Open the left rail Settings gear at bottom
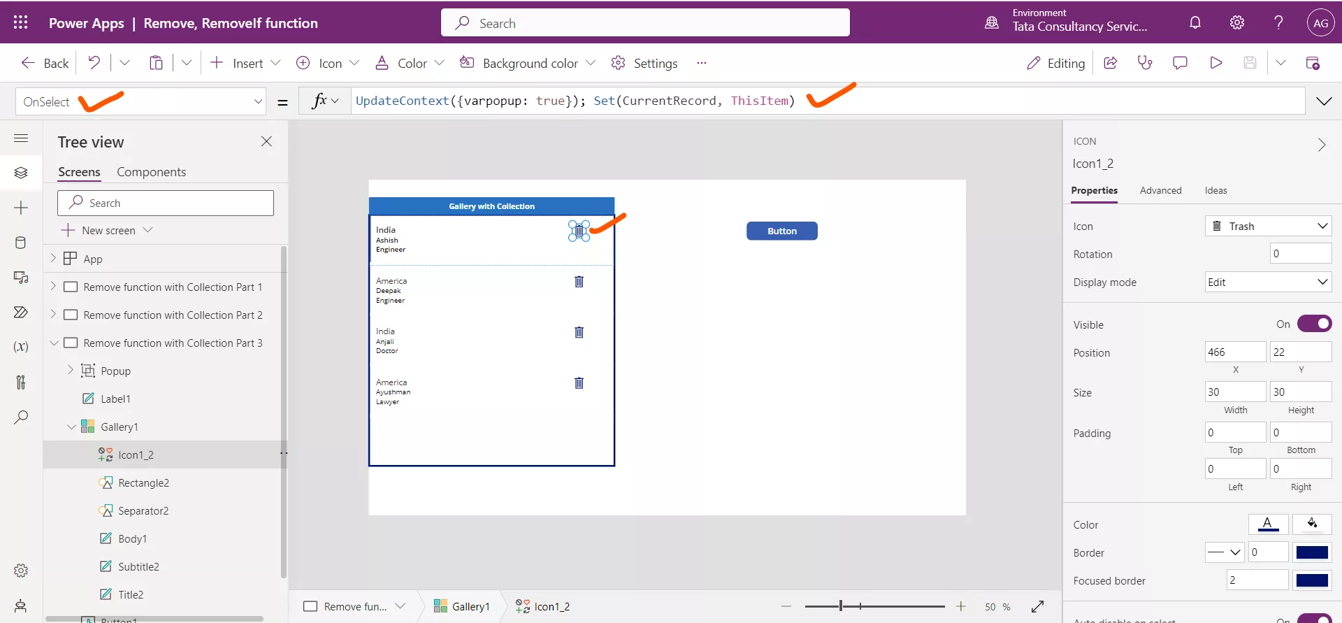Image resolution: width=1342 pixels, height=623 pixels. 21,571
